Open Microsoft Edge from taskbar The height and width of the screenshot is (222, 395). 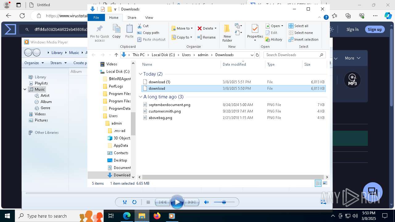click(x=127, y=216)
